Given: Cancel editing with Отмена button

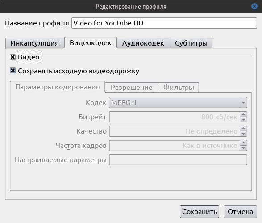Looking at the screenshot, I should [x=240, y=212].
